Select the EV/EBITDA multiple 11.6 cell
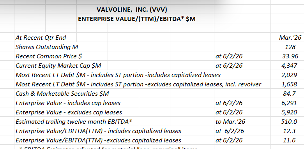Screen dimensions: 304x149 point(287,140)
